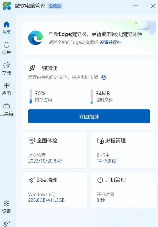Screen dimensions: 158x227
Task: Open the 工具箱 toolbox
Action: (7, 109)
